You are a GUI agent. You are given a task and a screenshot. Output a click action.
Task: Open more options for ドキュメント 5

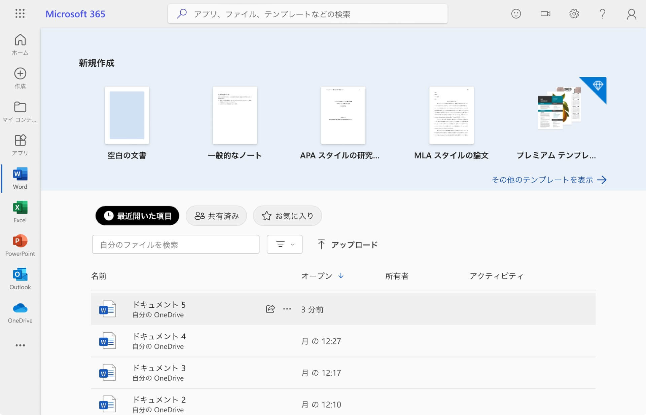287,309
